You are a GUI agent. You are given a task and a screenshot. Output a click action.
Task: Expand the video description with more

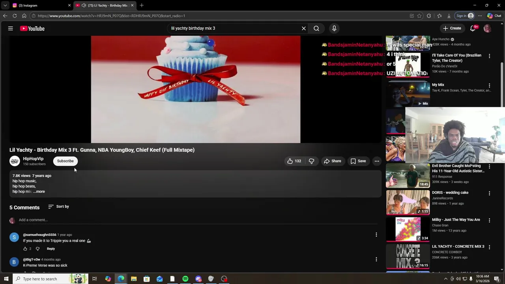tap(39, 192)
